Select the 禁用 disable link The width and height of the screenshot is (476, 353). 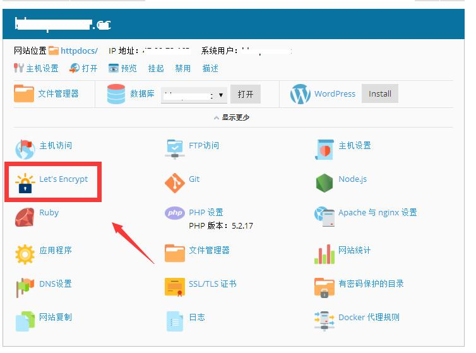click(x=183, y=68)
